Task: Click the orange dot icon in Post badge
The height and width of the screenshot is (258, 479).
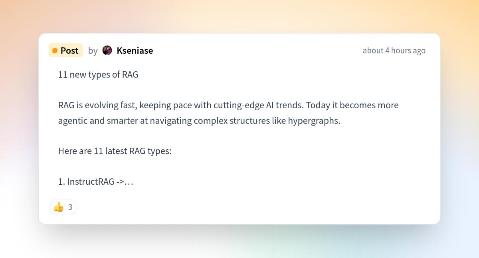Action: pos(55,51)
